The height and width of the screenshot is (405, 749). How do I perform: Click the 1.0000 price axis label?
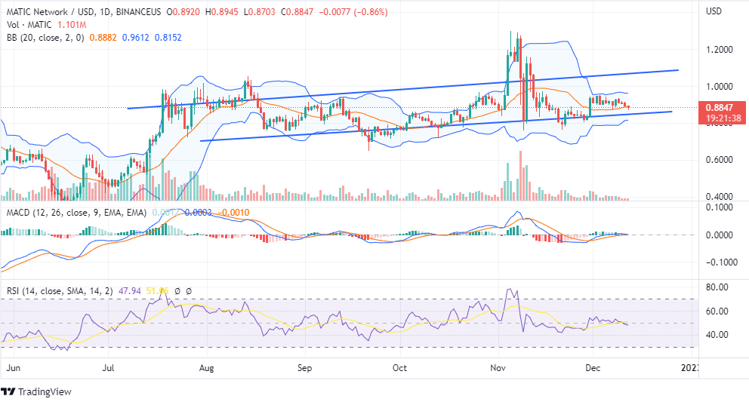[x=719, y=86]
